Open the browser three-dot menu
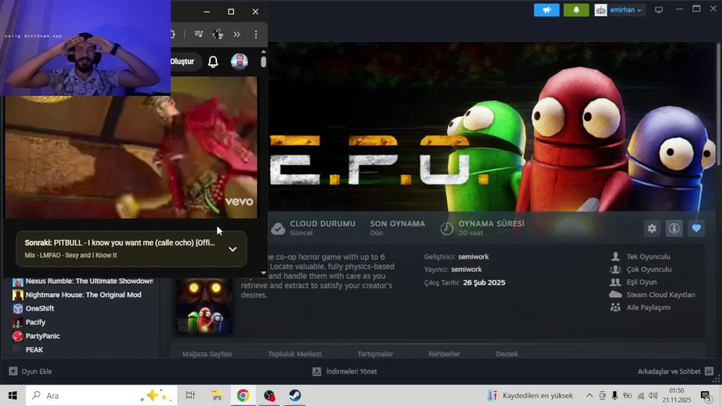This screenshot has height=406, width=722. click(256, 34)
